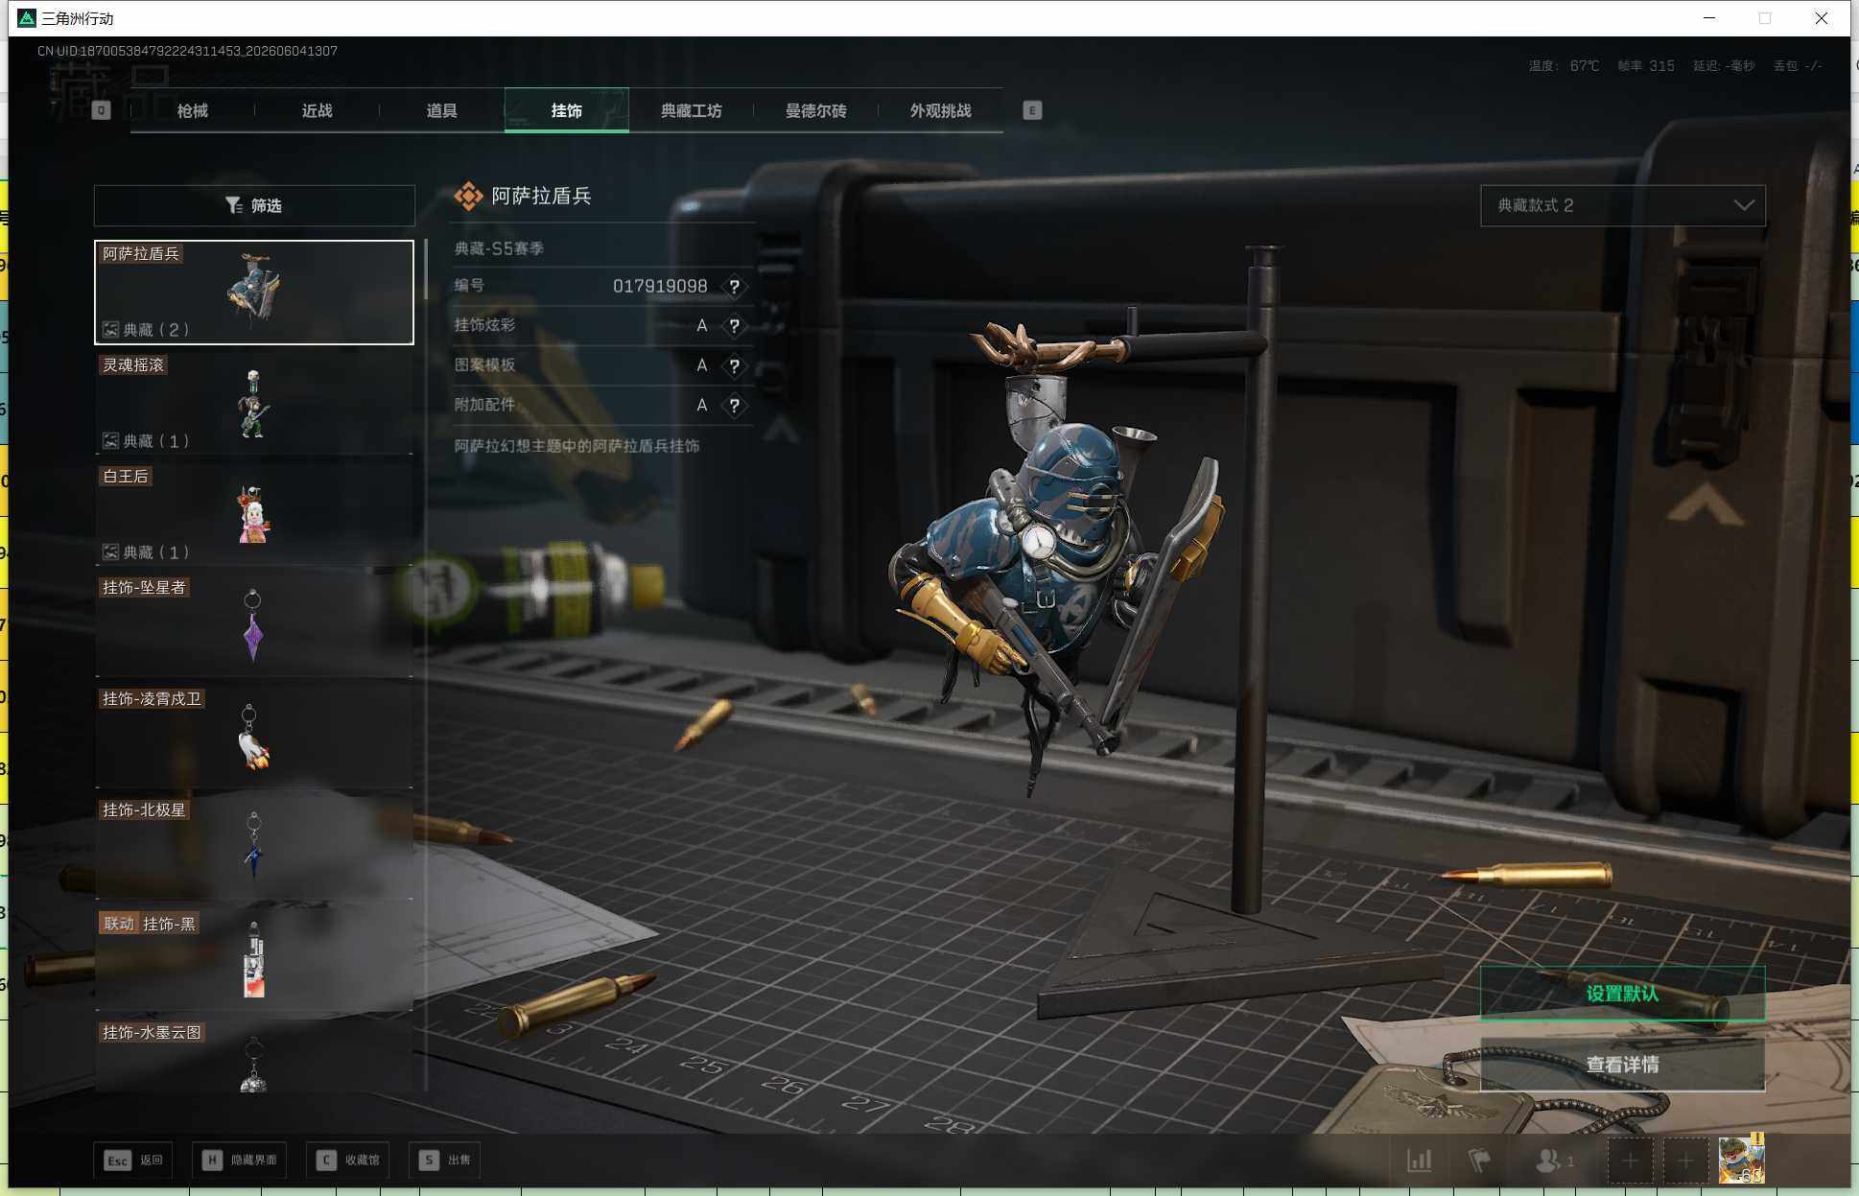Click the C 收藏馆 button
This screenshot has height=1196, width=1859.
tap(348, 1161)
